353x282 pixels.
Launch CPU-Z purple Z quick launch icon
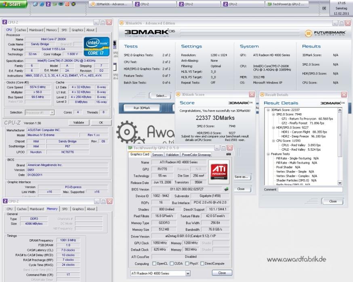pos(48,4)
